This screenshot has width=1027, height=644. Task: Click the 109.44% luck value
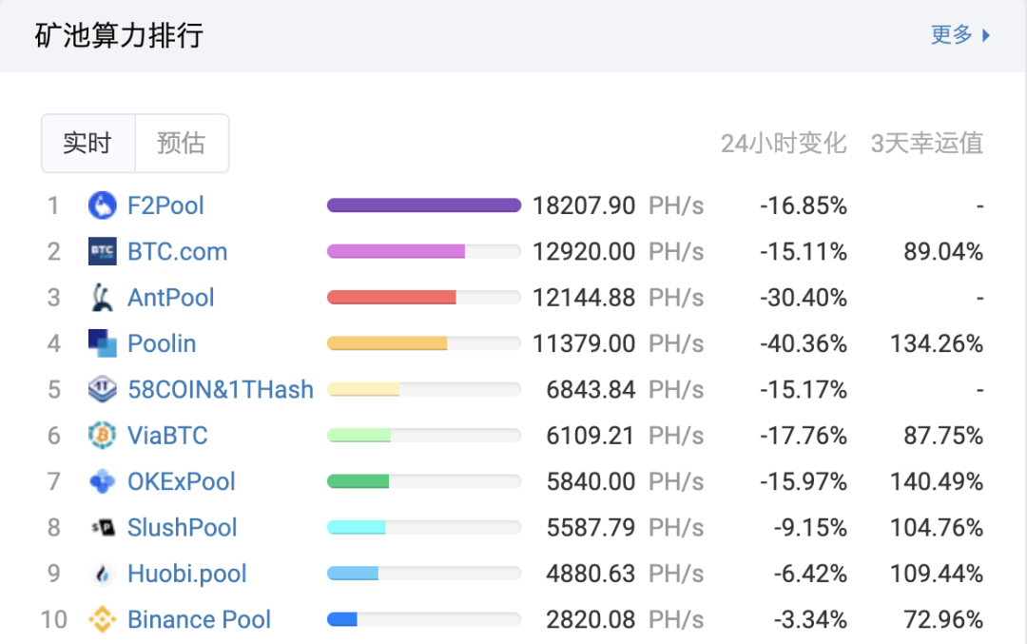pyautogui.click(x=937, y=574)
